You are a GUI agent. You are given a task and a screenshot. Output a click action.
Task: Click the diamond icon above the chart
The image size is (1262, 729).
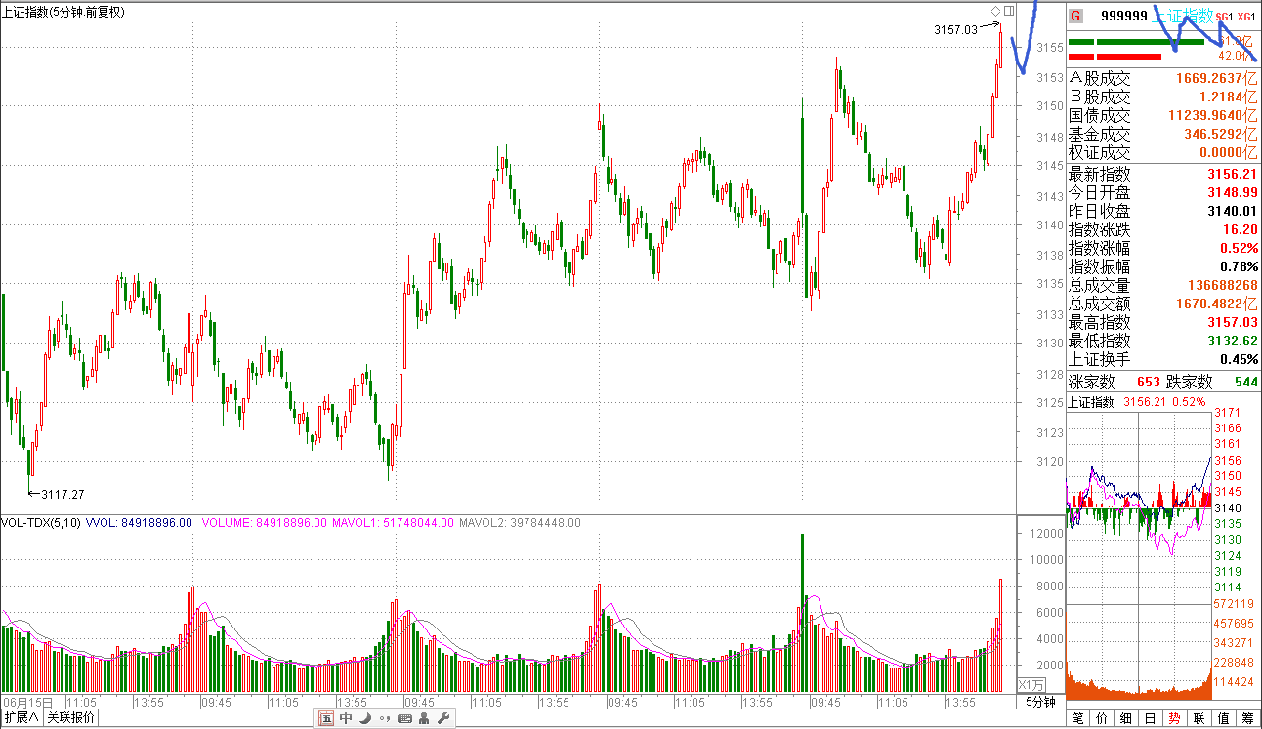pos(995,11)
